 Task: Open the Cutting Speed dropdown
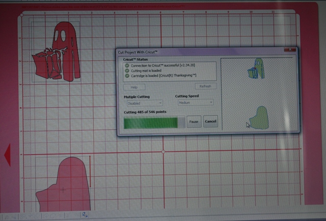196,103
